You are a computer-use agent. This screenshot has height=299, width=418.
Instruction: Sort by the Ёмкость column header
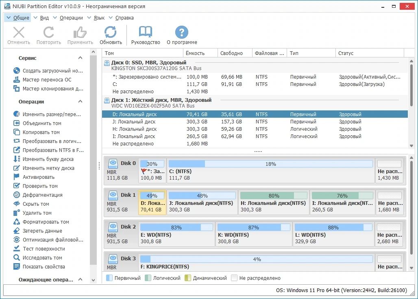point(200,53)
